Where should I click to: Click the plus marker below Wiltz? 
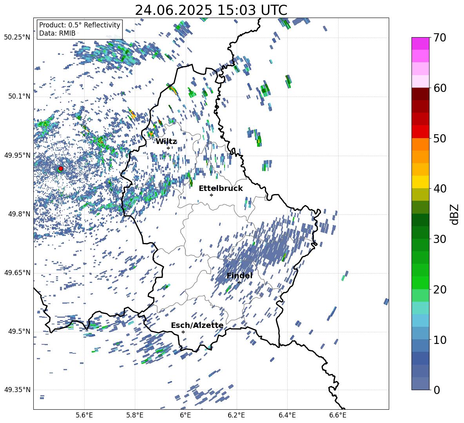(169, 148)
